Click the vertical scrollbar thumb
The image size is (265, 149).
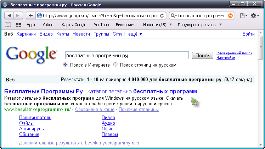pyautogui.click(x=260, y=48)
